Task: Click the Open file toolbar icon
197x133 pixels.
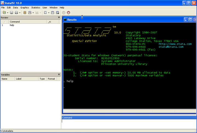Action: (x=4, y=13)
